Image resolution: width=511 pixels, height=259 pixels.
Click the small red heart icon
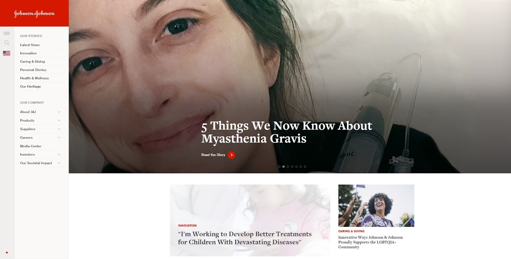[x=7, y=253]
